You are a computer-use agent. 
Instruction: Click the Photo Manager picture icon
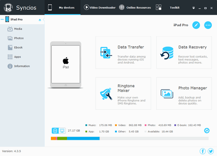[x=167, y=94]
